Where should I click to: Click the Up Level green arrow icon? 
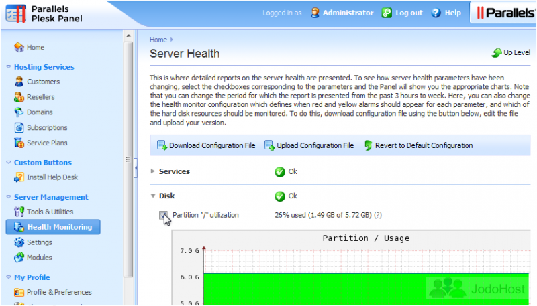point(497,53)
